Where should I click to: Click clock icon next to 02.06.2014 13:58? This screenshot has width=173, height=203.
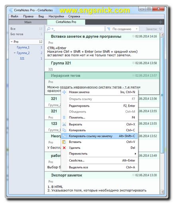click(x=134, y=63)
